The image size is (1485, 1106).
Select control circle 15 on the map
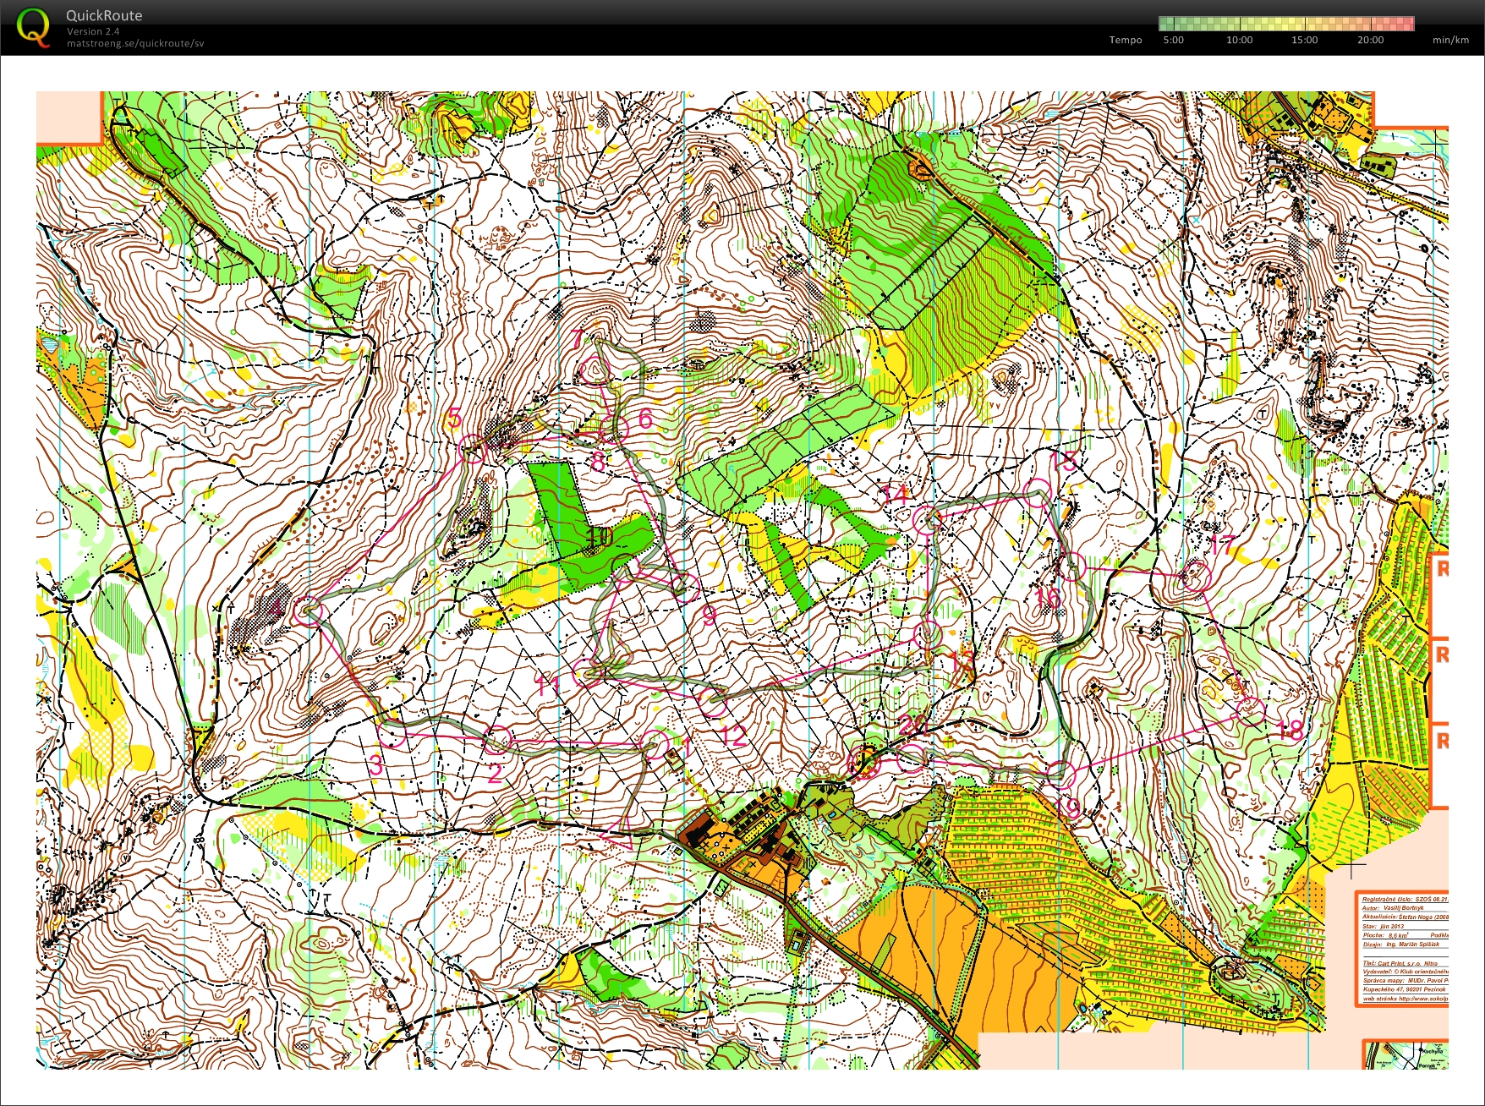point(1037,493)
